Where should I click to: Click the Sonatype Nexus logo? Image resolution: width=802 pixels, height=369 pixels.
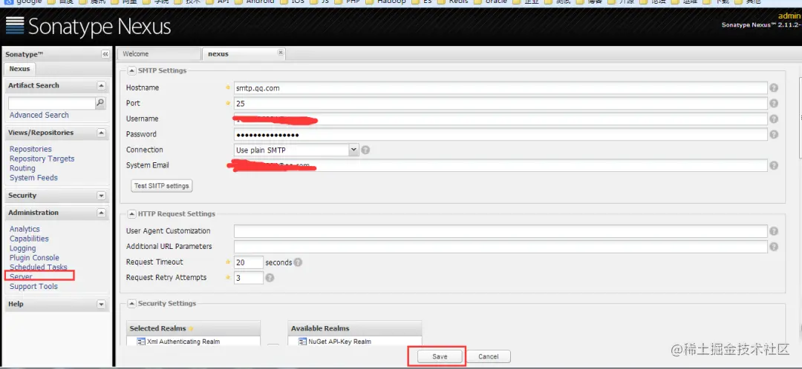pos(88,26)
